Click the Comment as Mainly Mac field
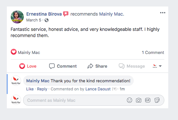The height and width of the screenshot is (120, 178). click(x=75, y=100)
